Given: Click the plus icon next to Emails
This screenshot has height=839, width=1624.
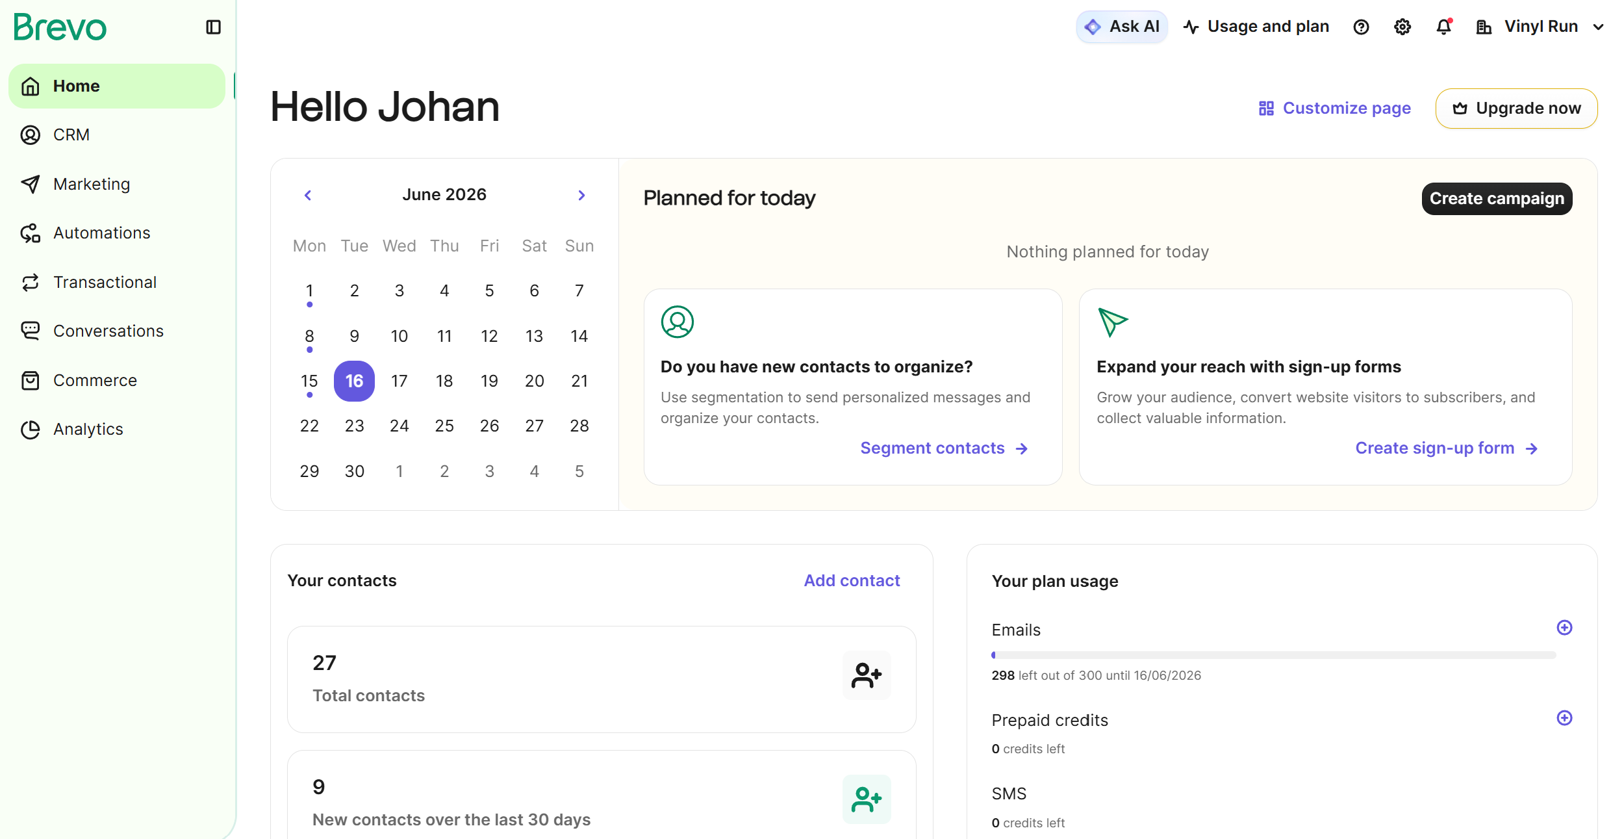Looking at the screenshot, I should coord(1564,627).
